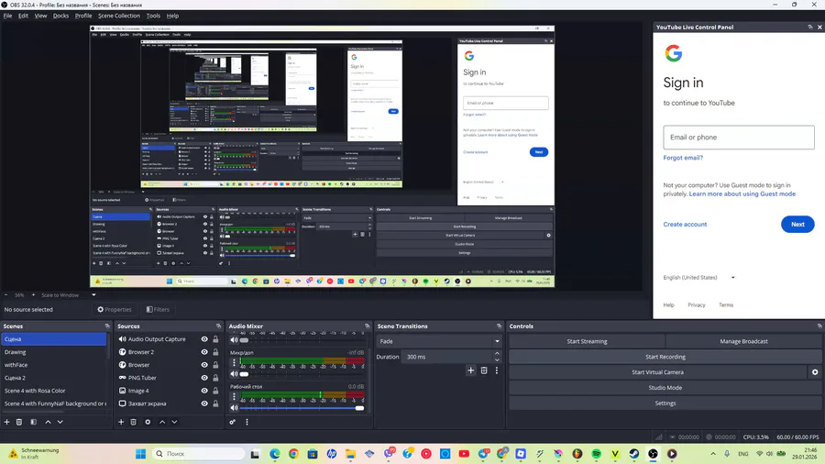The width and height of the screenshot is (825, 464).
Task: Undock the Audio Mixer panel
Action: point(368,326)
